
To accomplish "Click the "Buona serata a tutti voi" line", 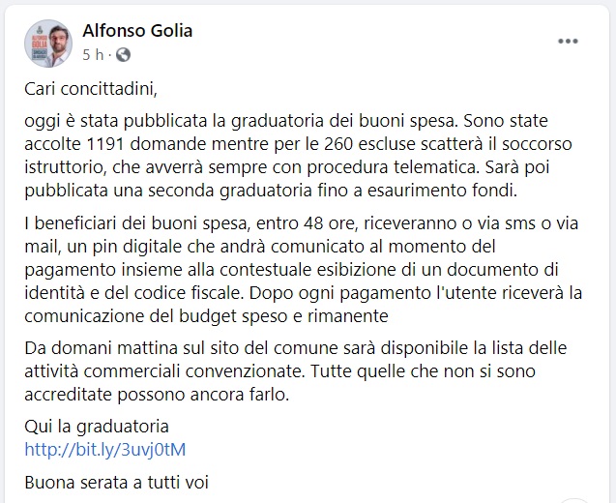I will [117, 481].
